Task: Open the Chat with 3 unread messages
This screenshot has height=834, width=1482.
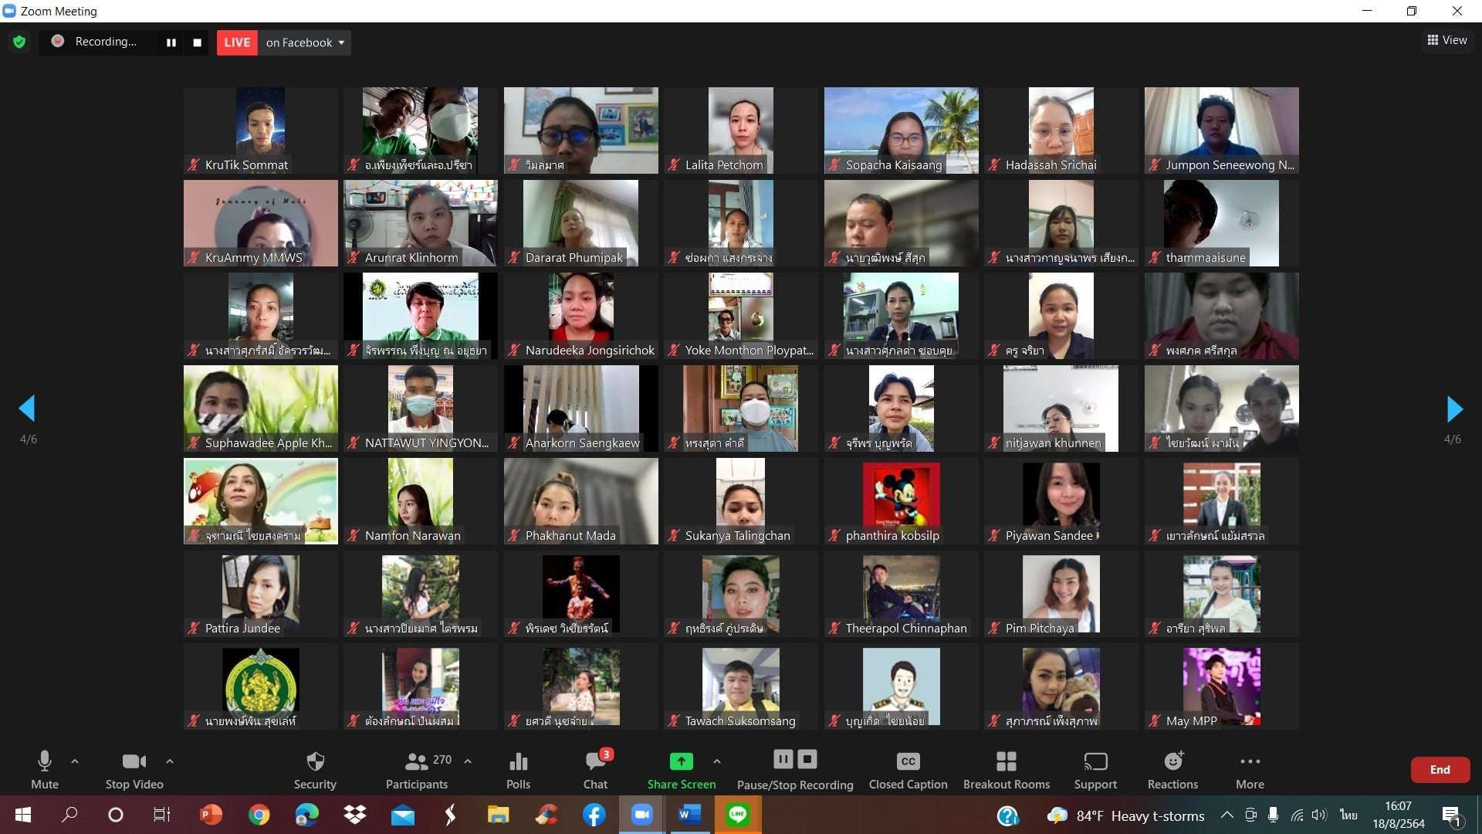Action: (595, 762)
